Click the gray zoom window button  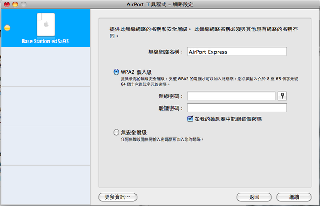[x=23, y=4]
